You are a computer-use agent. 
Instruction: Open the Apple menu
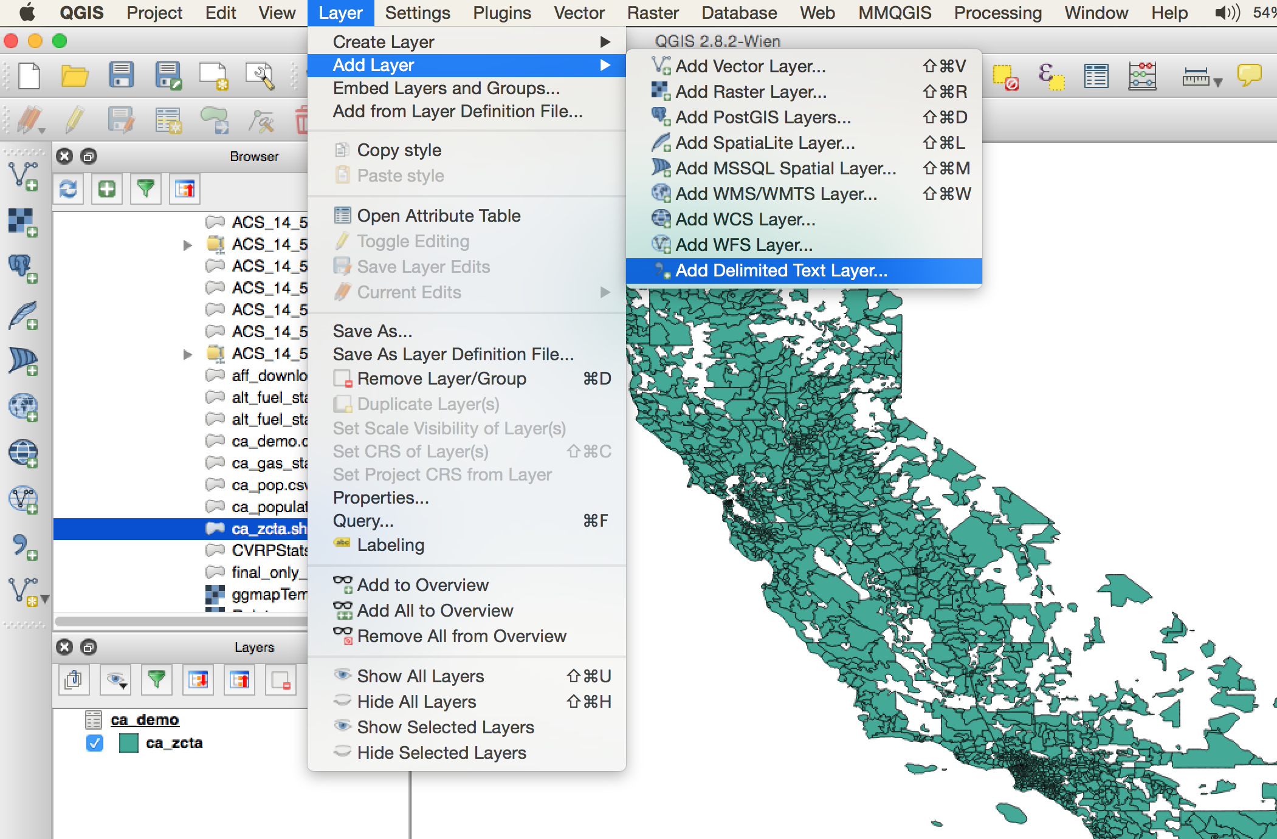point(27,12)
